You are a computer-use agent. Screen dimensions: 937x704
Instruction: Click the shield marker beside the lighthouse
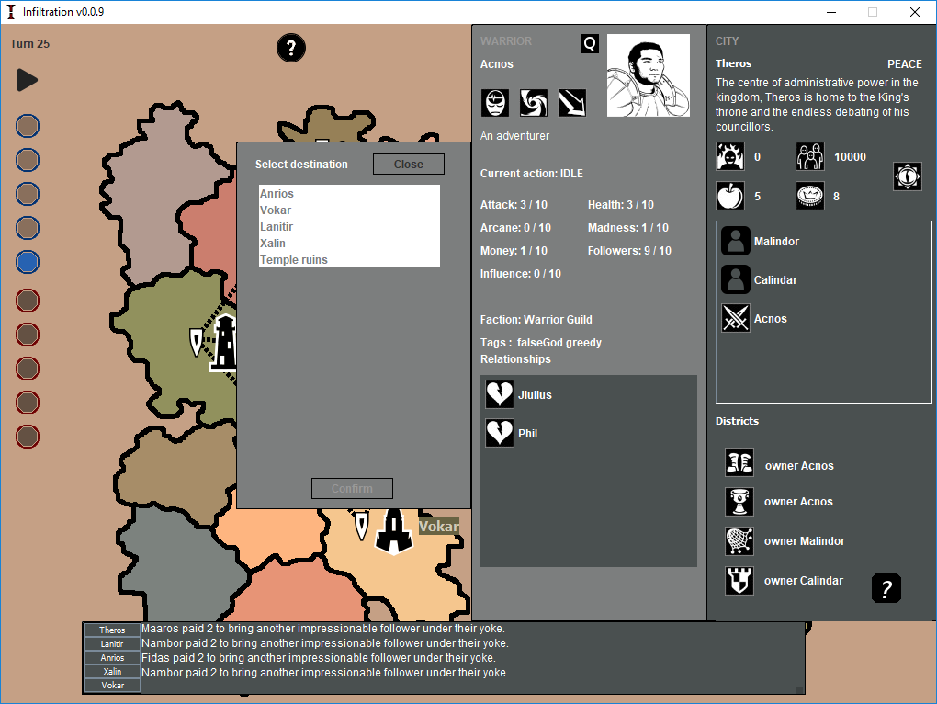coord(196,342)
